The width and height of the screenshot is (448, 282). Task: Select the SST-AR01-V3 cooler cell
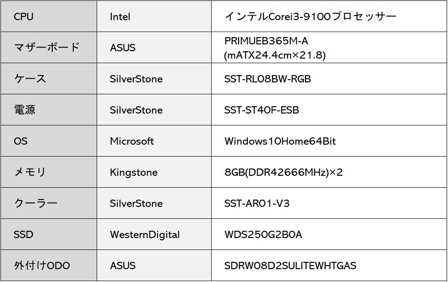329,203
